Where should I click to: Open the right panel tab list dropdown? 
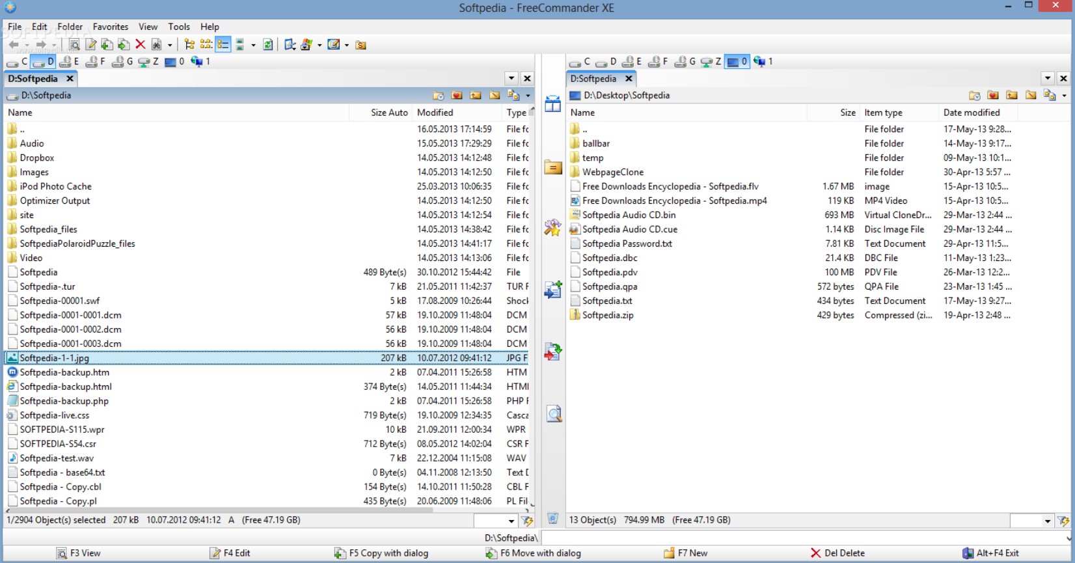point(1048,78)
